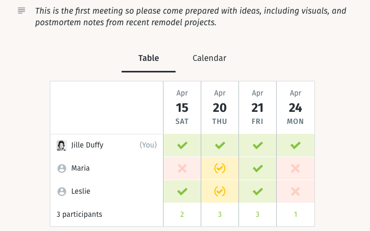Click Leslie's yellow if-need-be mark on Apr 20
Screen dimensions: 370x231
pos(220,191)
